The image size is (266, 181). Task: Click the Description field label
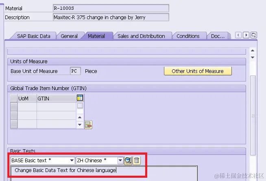pyautogui.click(x=17, y=18)
